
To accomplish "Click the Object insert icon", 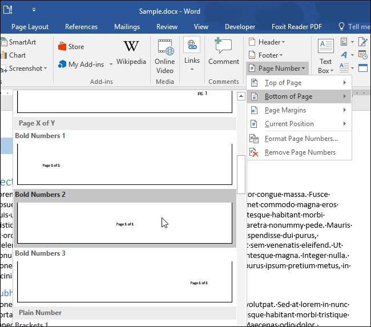I will point(363,68).
